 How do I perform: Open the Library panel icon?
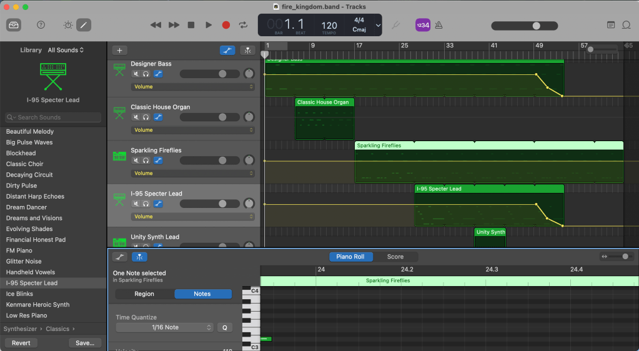coord(14,25)
